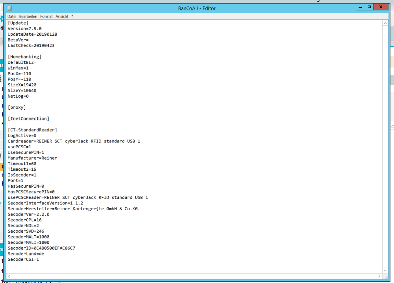Click the line SecoderInterfaceVersion=1.1.2
The height and width of the screenshot is (283, 394).
pos(45,203)
